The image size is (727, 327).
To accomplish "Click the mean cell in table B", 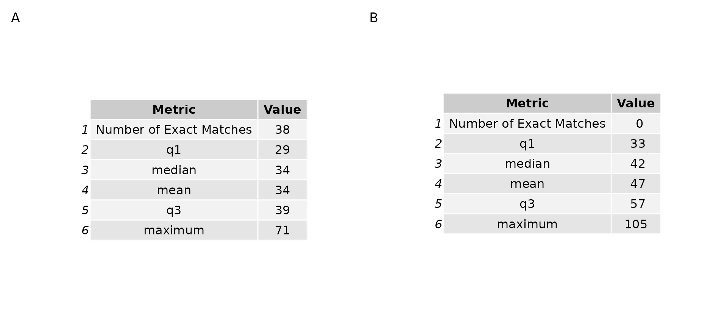I will coord(527,184).
